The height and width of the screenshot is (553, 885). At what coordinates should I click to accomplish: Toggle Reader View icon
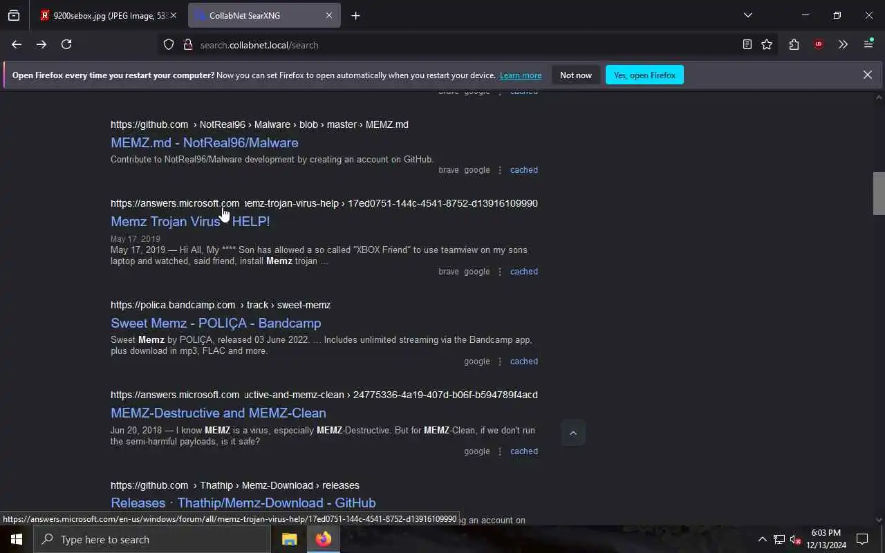point(747,44)
